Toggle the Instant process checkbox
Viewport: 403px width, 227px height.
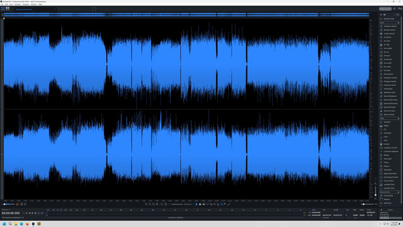pos(170,204)
